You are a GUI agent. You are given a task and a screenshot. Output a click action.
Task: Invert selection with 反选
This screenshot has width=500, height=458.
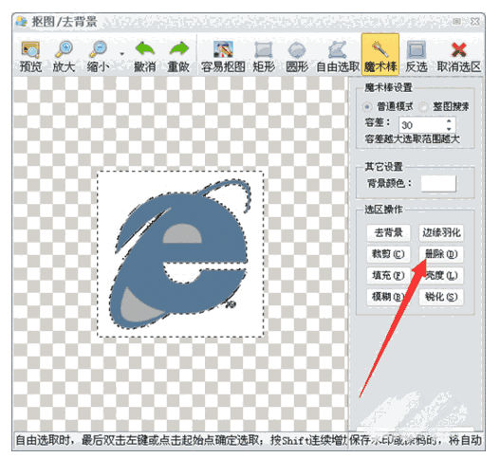click(x=417, y=57)
